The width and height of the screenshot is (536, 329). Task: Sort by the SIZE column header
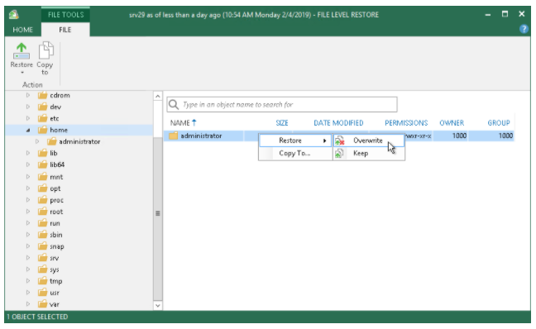pyautogui.click(x=282, y=123)
